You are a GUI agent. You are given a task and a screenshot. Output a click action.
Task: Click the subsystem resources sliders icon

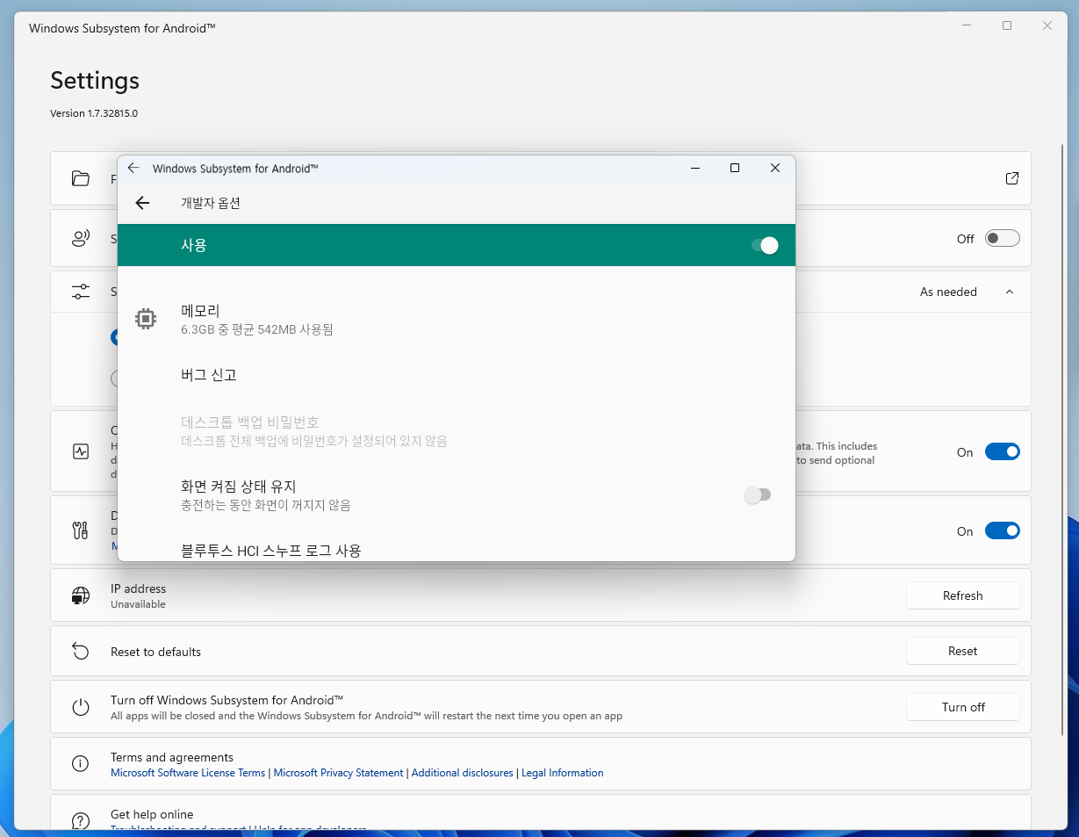point(81,292)
